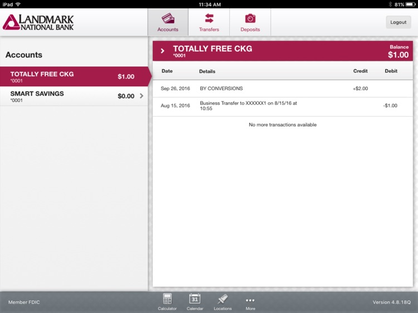
Task: Tap the battery indicator in status bar
Action: point(410,4)
